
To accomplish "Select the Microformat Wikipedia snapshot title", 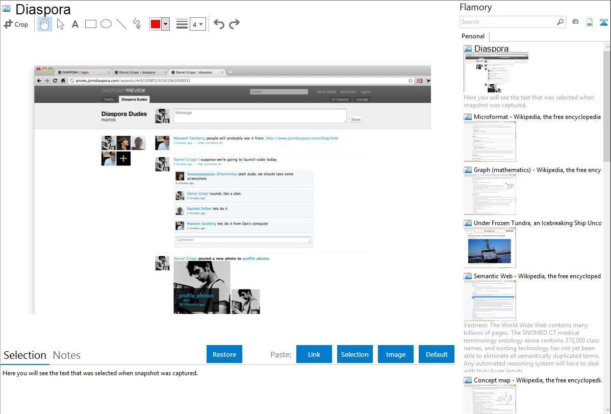I will [537, 117].
